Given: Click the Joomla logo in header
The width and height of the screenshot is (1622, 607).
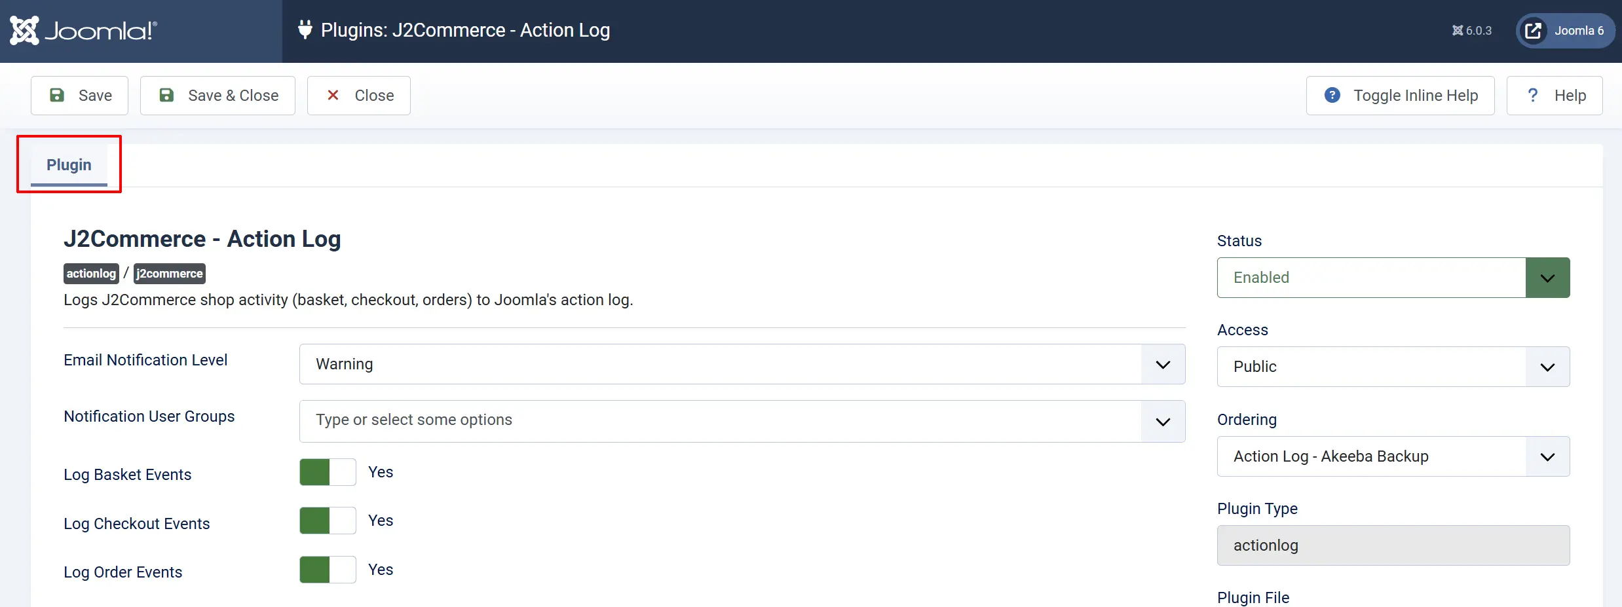Looking at the screenshot, I should click(83, 31).
